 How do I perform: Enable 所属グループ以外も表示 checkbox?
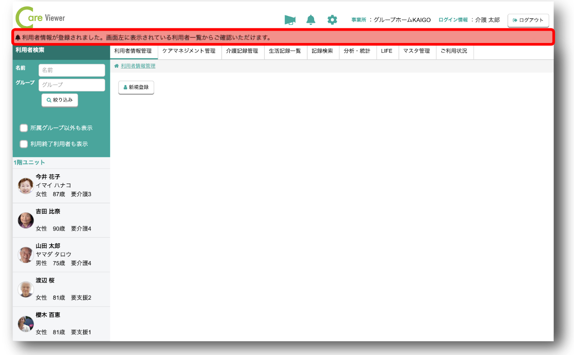(x=24, y=128)
